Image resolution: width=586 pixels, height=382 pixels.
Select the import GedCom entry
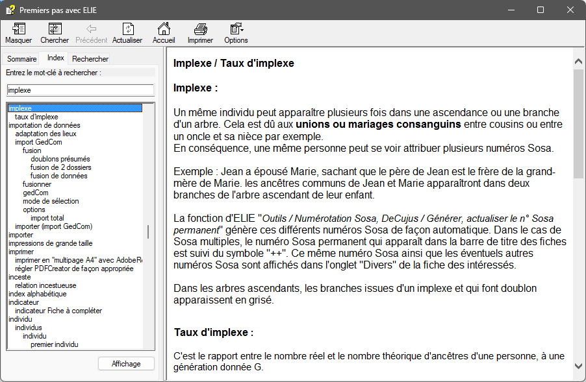[x=38, y=142]
